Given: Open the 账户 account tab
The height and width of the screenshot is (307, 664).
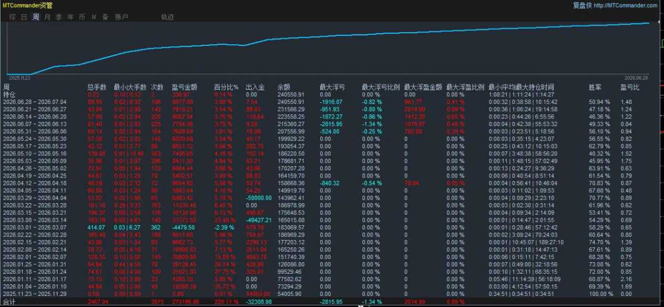Looking at the screenshot, I should click(121, 17).
